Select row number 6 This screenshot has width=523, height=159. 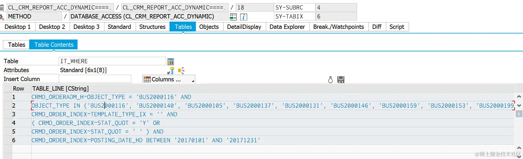coord(21,140)
